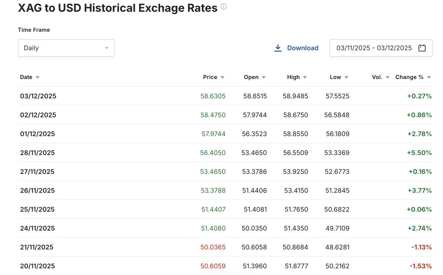Sort by the Date column arrow
The height and width of the screenshot is (275, 443).
(x=38, y=78)
